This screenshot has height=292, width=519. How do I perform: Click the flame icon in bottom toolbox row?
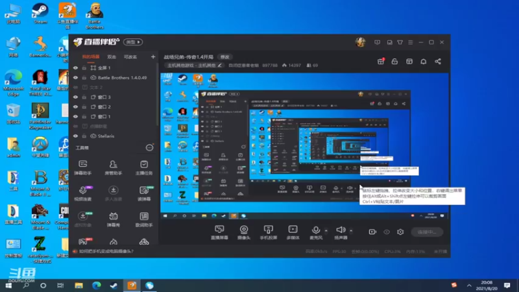(113, 241)
